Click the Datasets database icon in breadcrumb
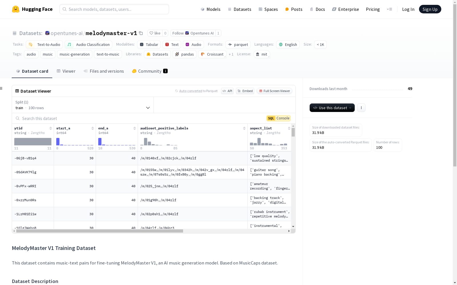Image resolution: width=457 pixels, height=285 pixels. (x=15, y=33)
